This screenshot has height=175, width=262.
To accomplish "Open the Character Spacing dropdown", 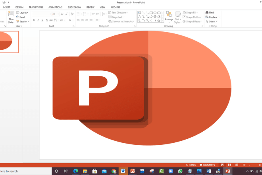I will (x=56, y=20).
